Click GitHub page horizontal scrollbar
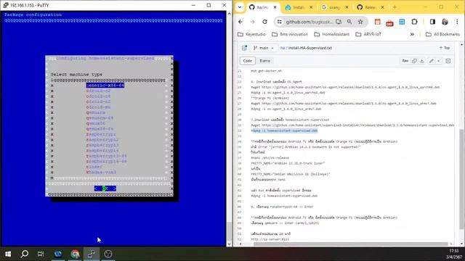Viewport: 465px width, 261px height. click(350, 244)
